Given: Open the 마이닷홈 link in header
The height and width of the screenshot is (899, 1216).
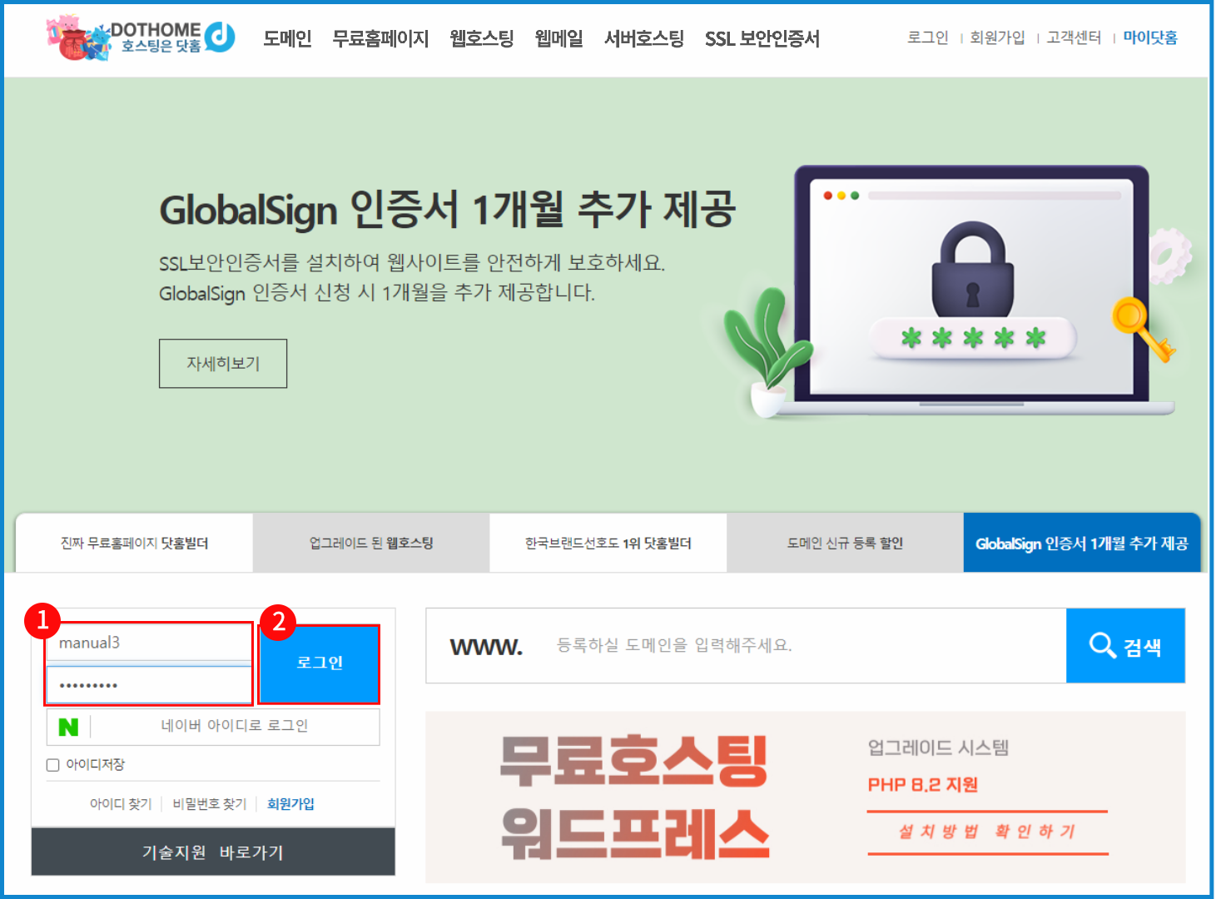Looking at the screenshot, I should click(1149, 37).
